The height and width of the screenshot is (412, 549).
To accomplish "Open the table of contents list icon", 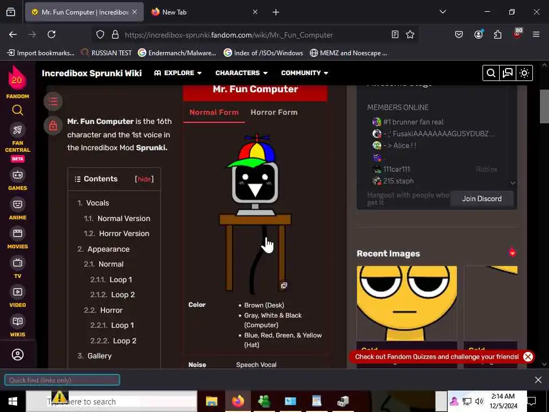I will tap(53, 101).
